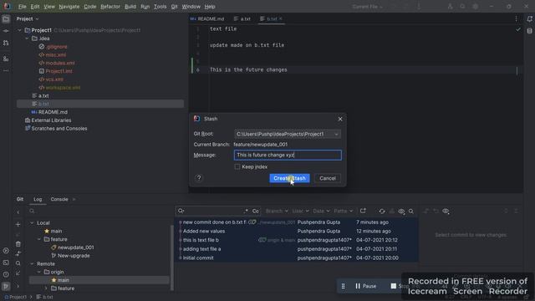Open the Pull Requests tool window icon

coord(6,43)
